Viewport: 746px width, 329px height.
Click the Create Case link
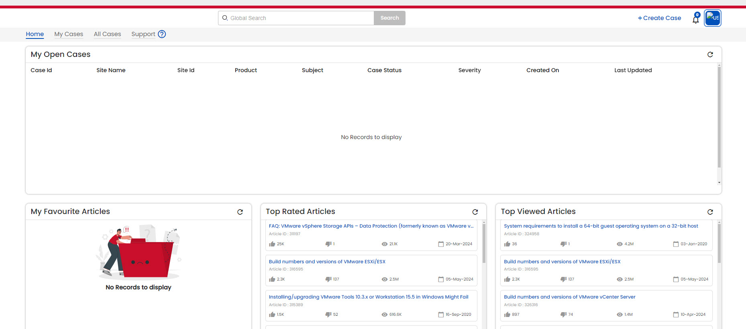659,18
